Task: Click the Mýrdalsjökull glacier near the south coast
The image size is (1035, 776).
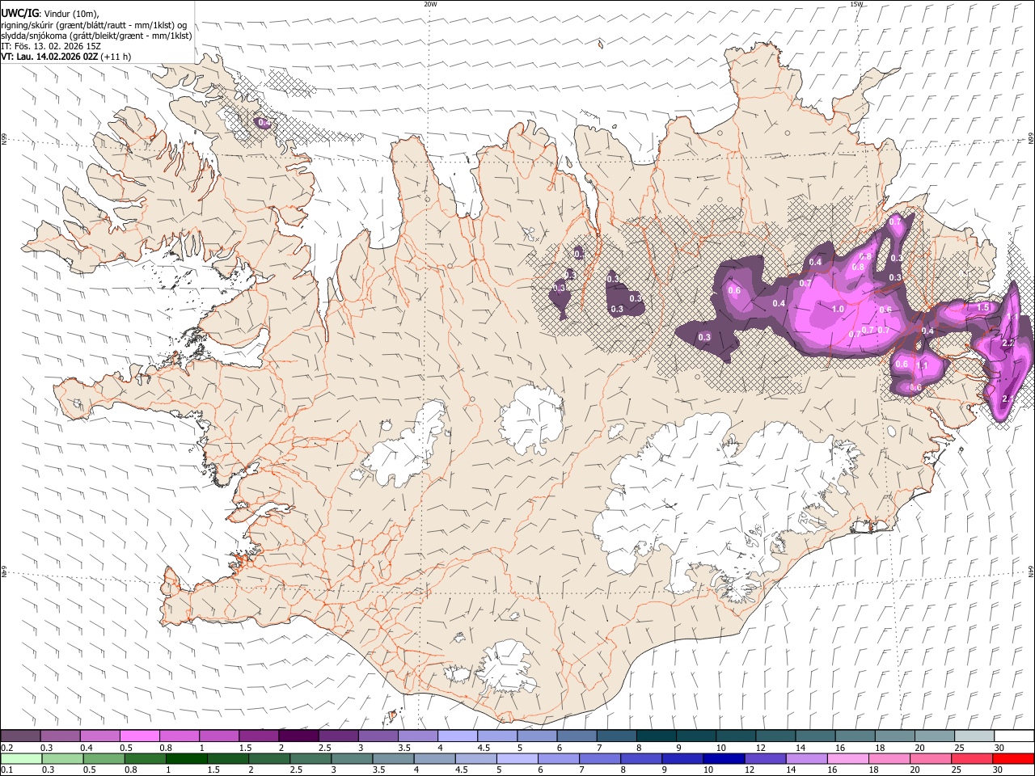Action: pos(507,667)
